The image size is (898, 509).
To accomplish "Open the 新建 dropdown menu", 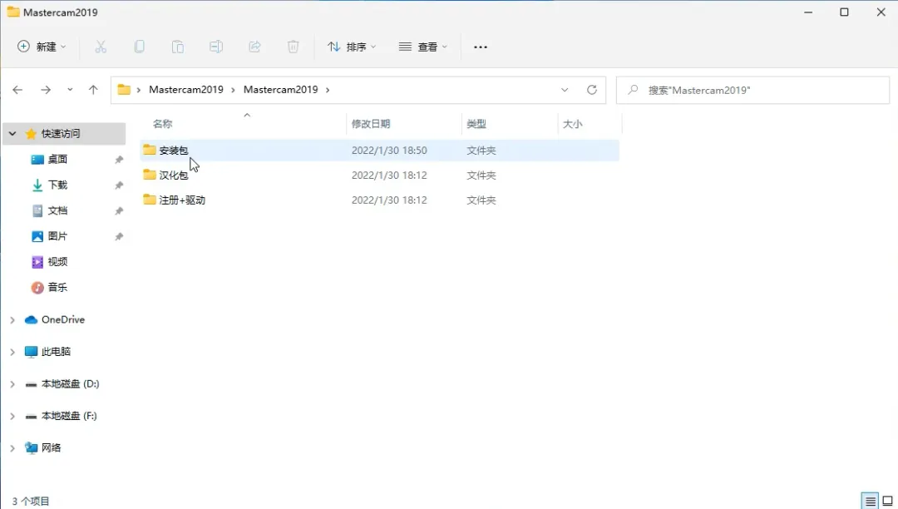I will click(42, 47).
